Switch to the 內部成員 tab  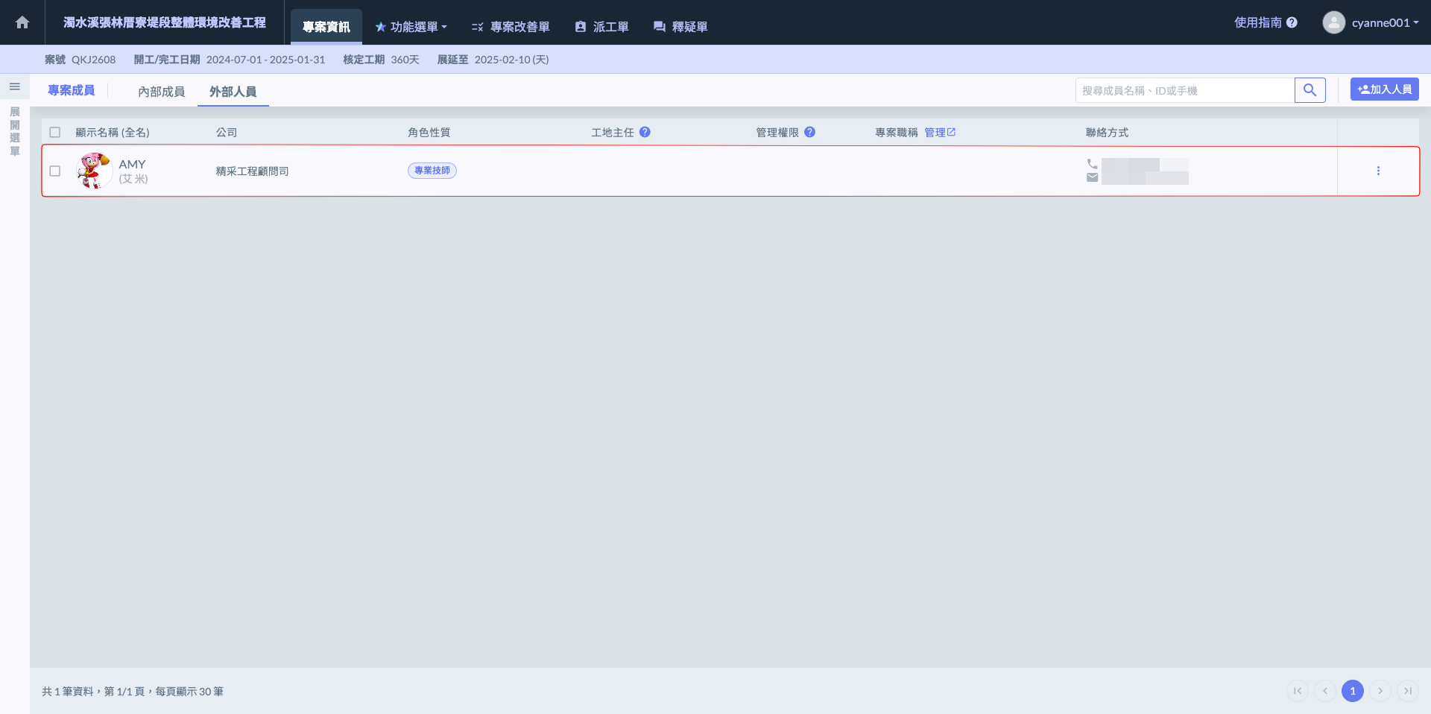pos(161,92)
